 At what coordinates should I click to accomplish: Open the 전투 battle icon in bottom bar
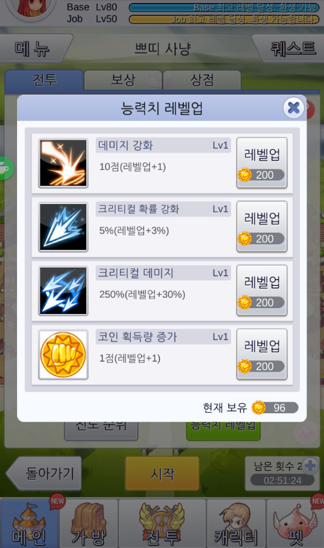162,523
